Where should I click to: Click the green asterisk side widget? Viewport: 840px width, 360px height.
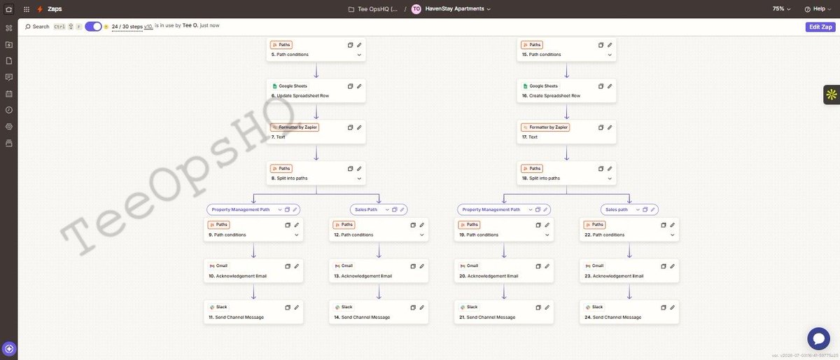tap(832, 94)
